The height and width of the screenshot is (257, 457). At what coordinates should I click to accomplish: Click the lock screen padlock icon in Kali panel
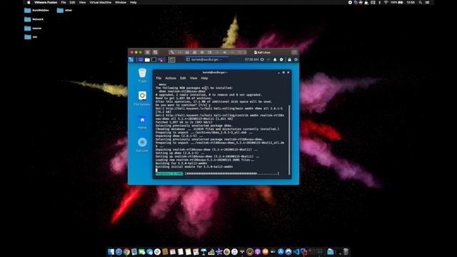289,59
